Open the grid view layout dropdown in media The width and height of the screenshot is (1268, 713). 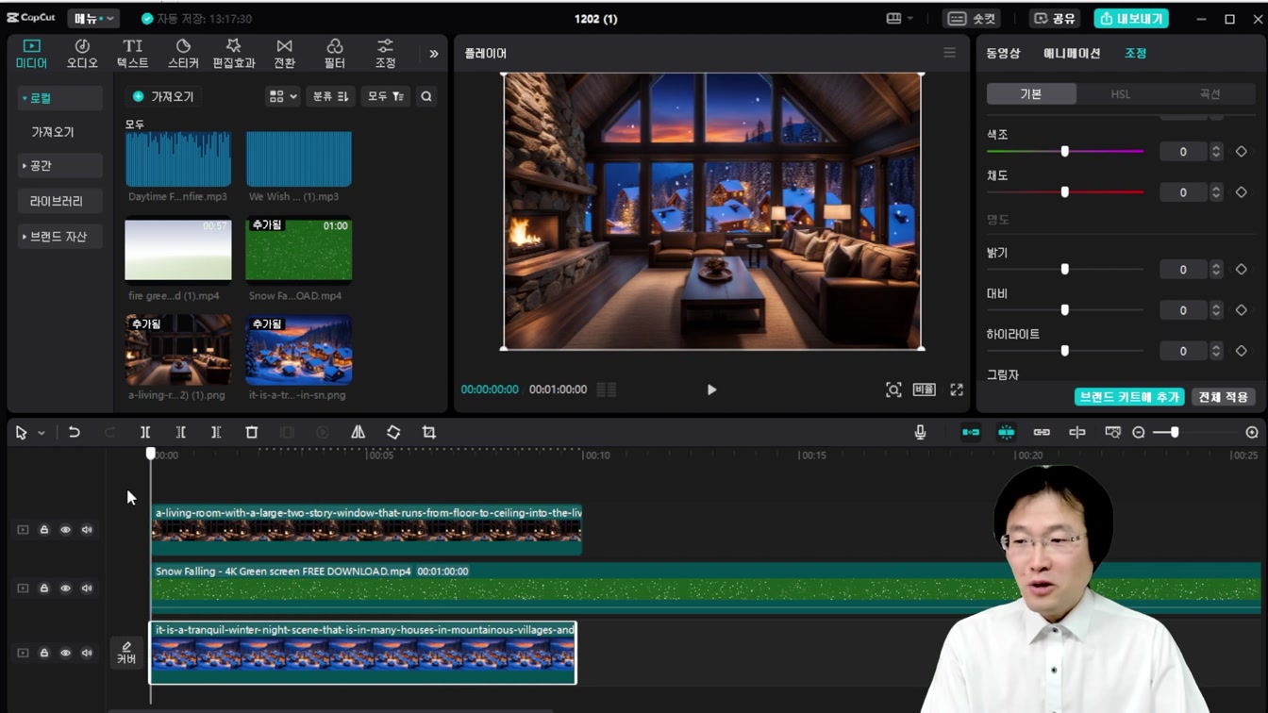[283, 96]
